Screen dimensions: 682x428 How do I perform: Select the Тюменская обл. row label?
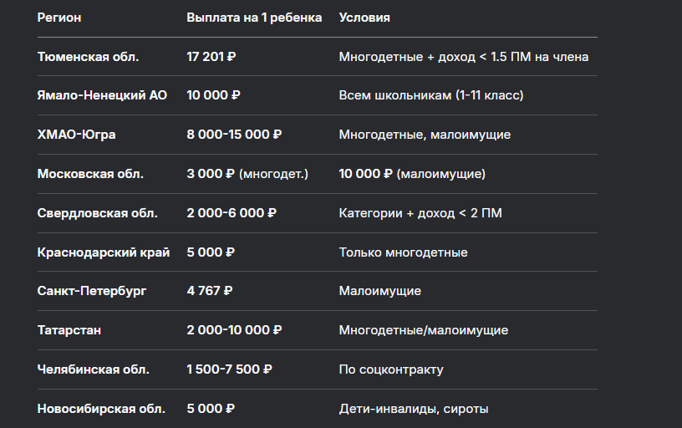coord(88,57)
